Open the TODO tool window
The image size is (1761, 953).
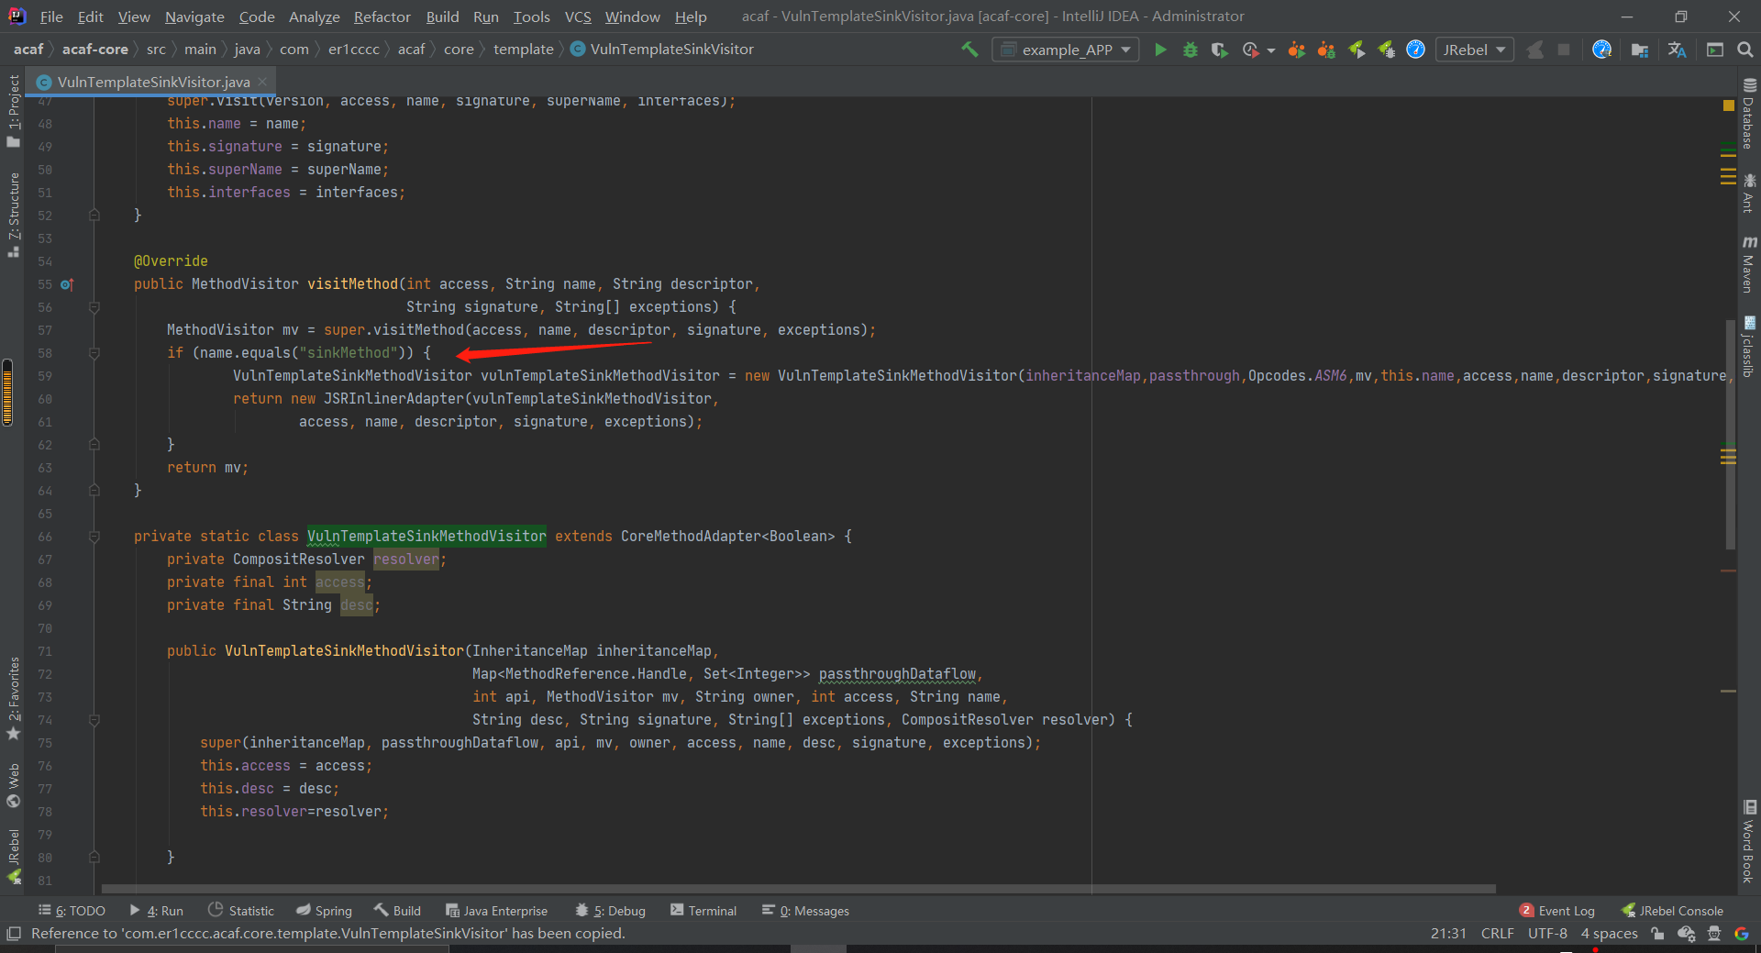tap(72, 911)
